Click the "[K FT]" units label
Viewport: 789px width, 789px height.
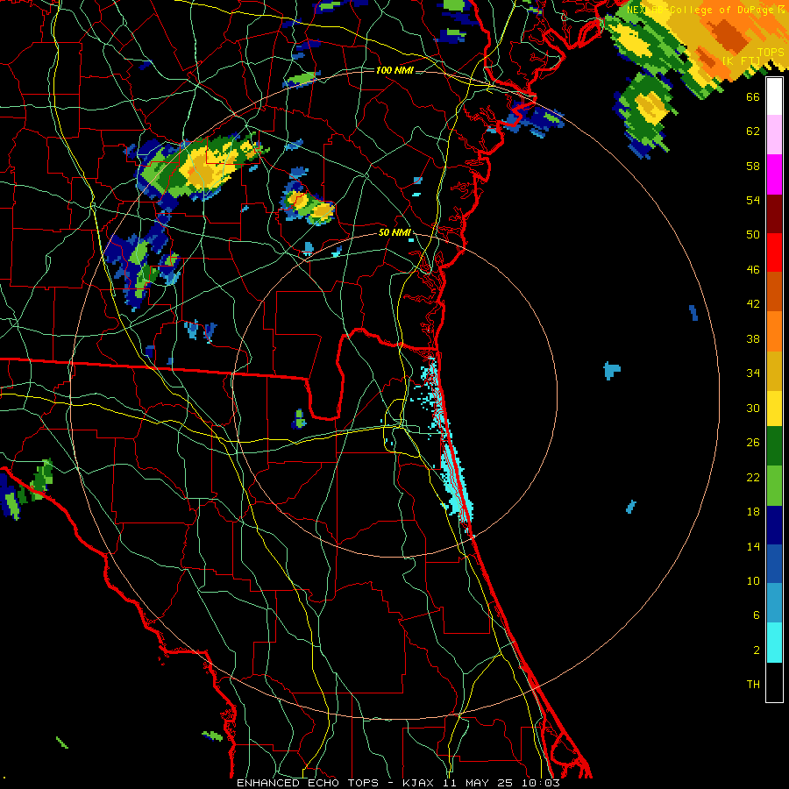coord(741,61)
